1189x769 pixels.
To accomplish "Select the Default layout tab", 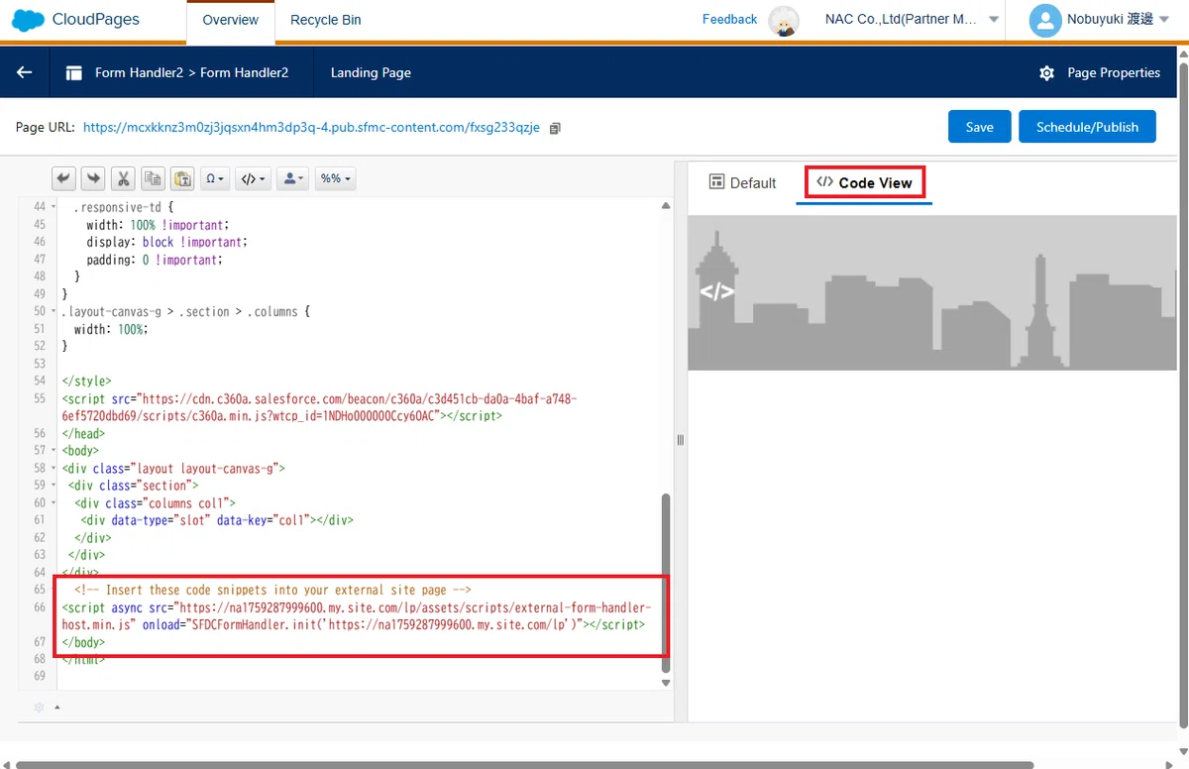I will [743, 182].
